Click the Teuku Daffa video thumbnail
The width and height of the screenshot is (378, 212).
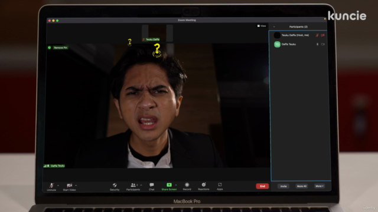(x=157, y=34)
